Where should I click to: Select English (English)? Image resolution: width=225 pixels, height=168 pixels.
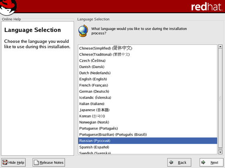pos(148,79)
